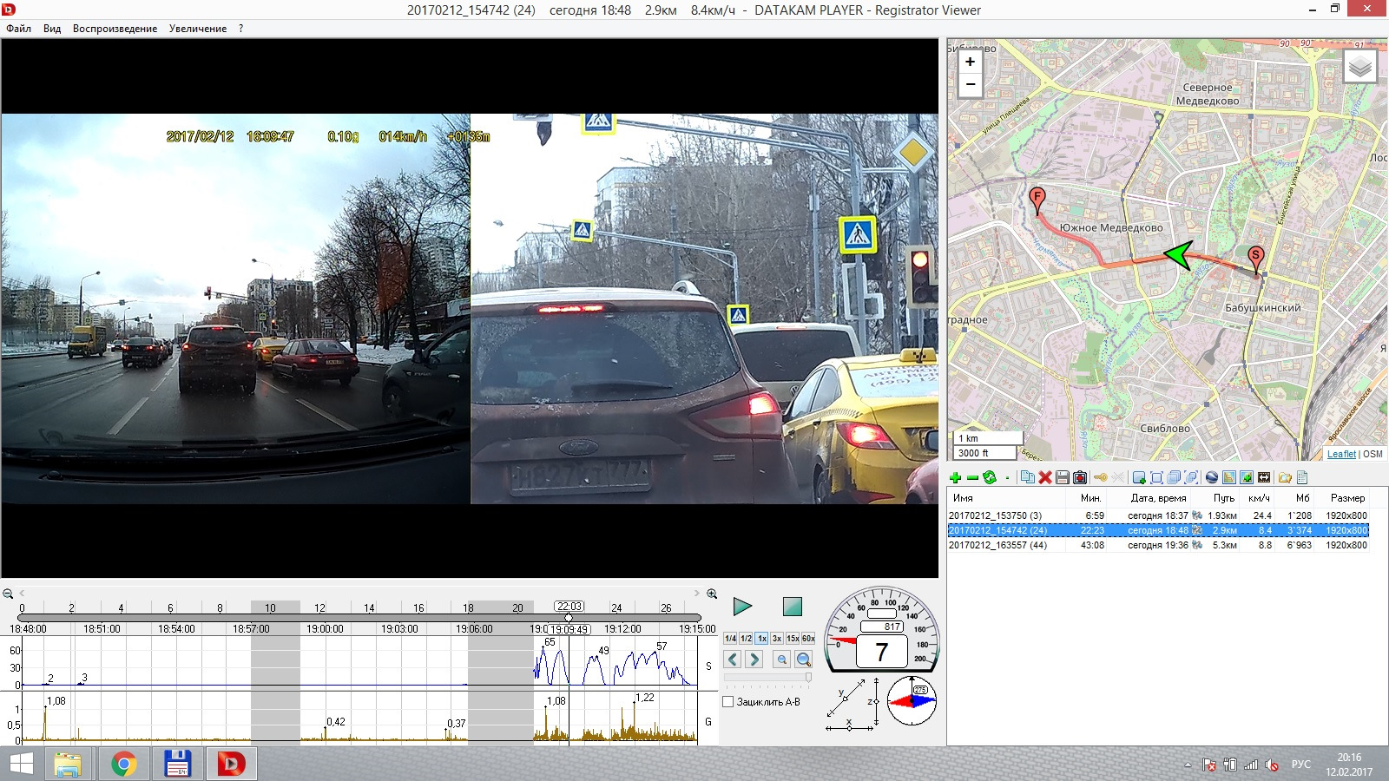Zoom out on the map with minus button
Image resolution: width=1389 pixels, height=781 pixels.
(x=970, y=85)
